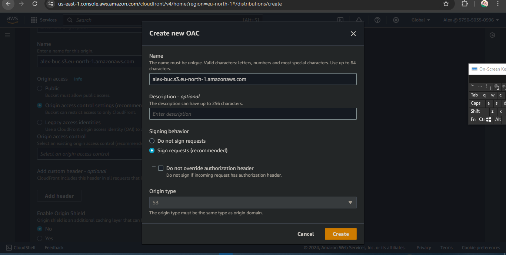Open CloudShell from top navigation bar
Image resolution: width=506 pixels, height=255 pixels.
pos(340,20)
